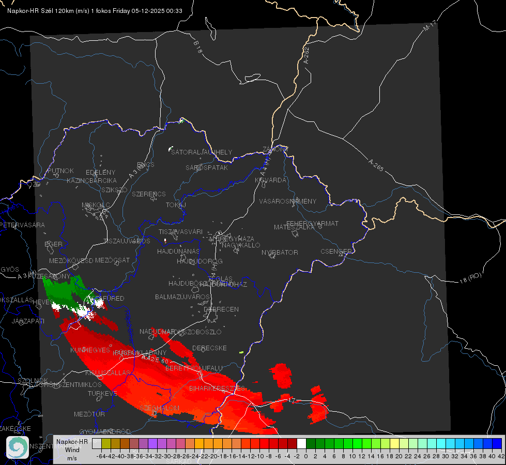Image resolution: width=506 pixels, height=465 pixels.
Task: Click the SÁROSPATAK label
Action: coord(207,167)
